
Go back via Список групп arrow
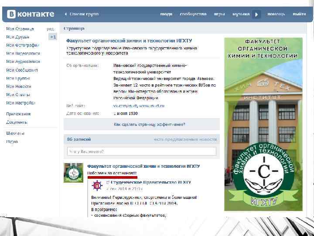(82, 14)
